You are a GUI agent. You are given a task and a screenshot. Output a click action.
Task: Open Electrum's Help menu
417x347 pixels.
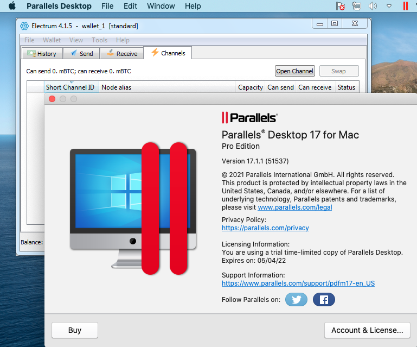pos(123,40)
